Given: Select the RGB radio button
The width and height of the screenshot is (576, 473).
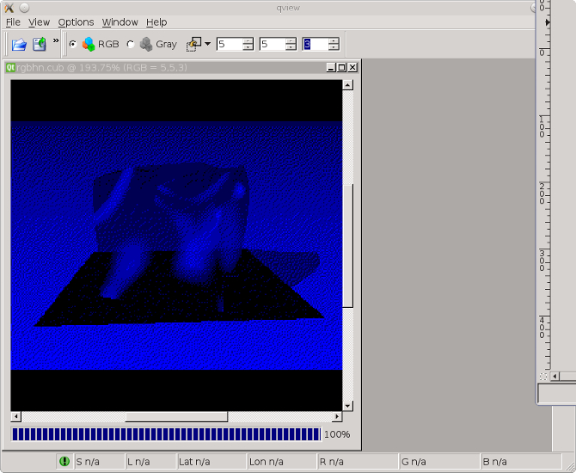Looking at the screenshot, I should click(72, 44).
